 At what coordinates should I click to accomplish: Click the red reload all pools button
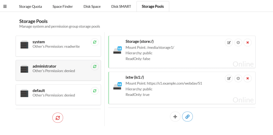click(x=58, y=118)
